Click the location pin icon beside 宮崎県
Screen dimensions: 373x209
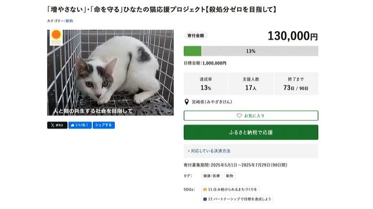tap(186, 102)
